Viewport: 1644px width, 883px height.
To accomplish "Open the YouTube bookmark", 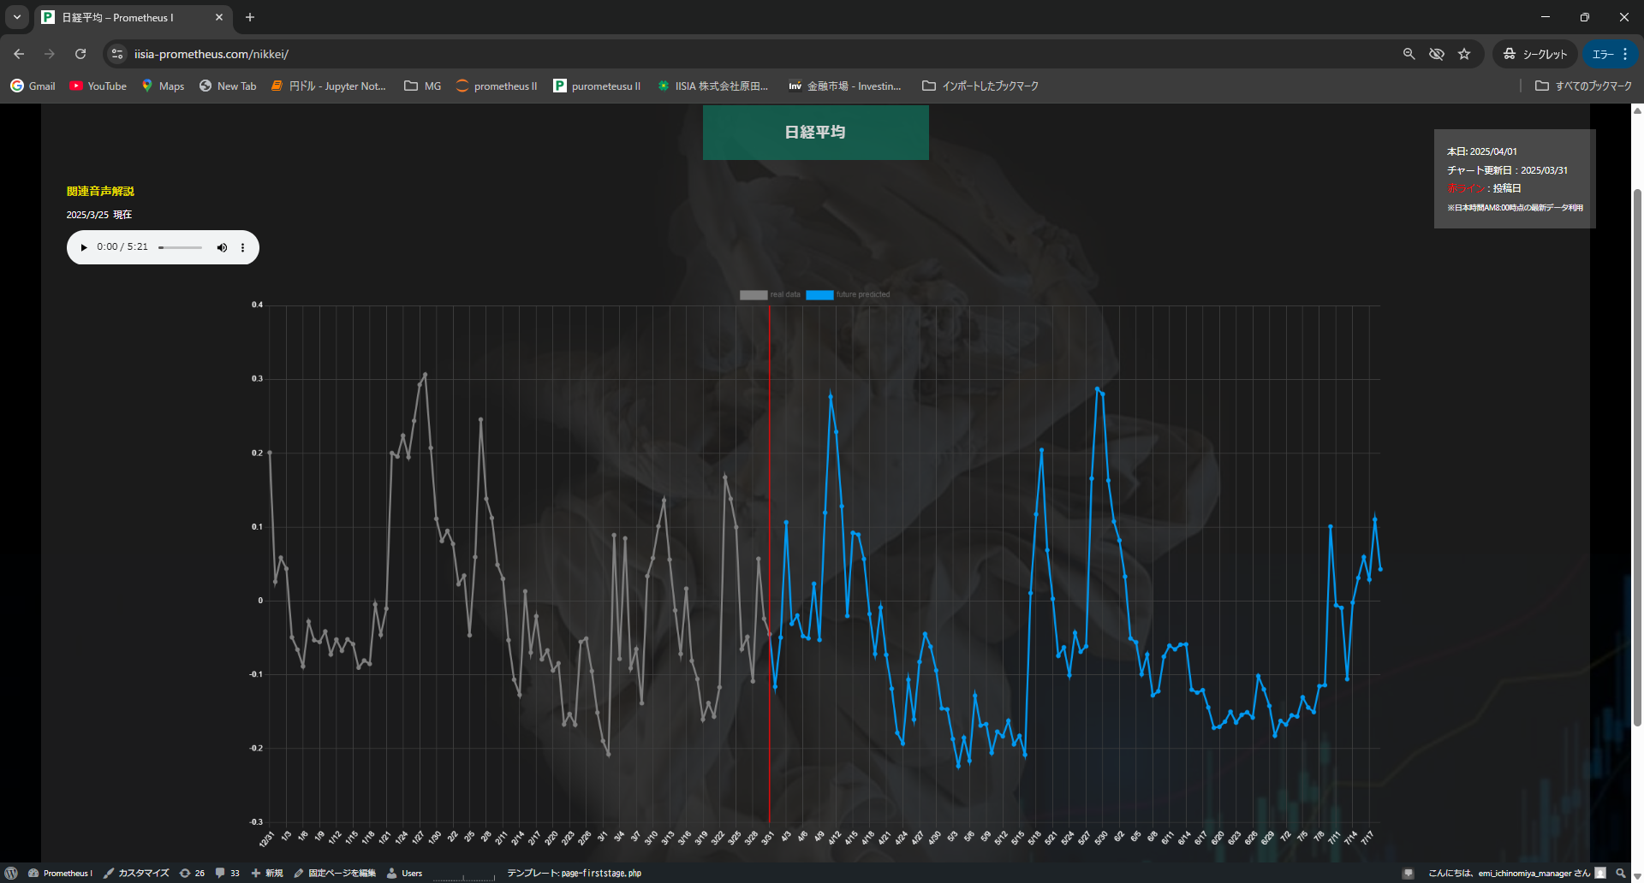I will (98, 86).
